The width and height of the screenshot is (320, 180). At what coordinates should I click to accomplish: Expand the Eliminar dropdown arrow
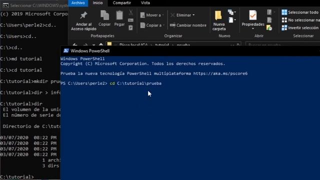click(x=193, y=15)
